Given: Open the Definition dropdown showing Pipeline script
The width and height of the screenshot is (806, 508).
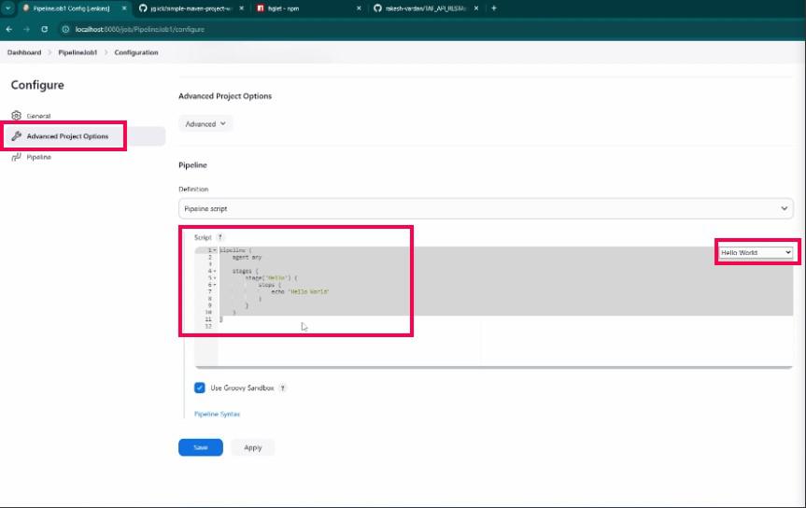Looking at the screenshot, I should 486,209.
